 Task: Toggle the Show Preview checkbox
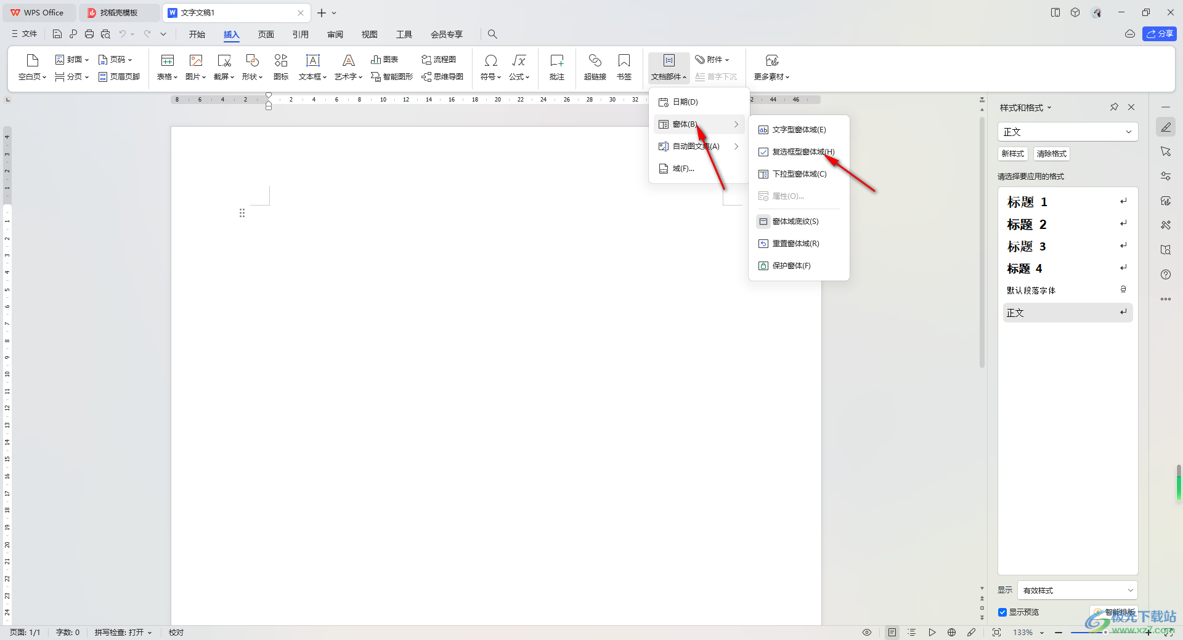pos(1002,612)
